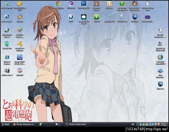The height and width of the screenshot is (132, 169).
Task: Open EPSON Scan desktop shortcut
Action: [x=122, y=19]
